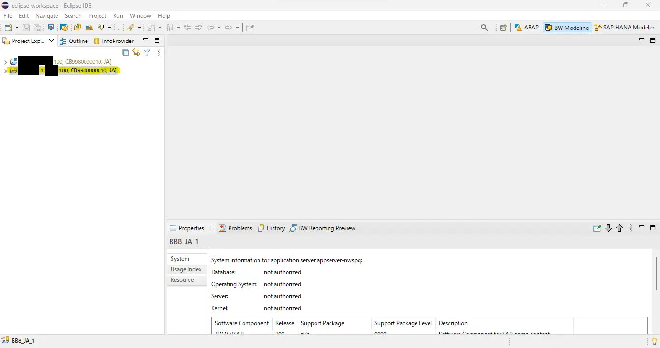
Task: Switch to the ABAP perspective
Action: (x=526, y=28)
